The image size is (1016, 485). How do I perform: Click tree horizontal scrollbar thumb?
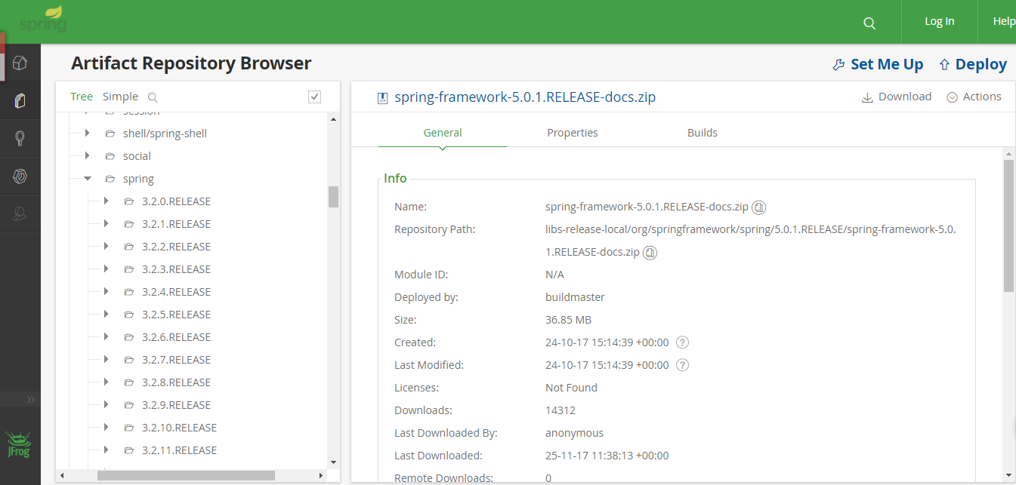coord(185,476)
